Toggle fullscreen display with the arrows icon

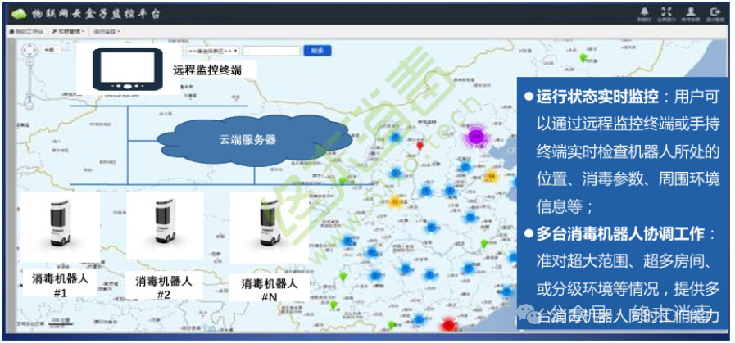click(x=666, y=11)
